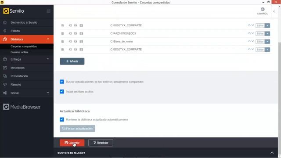Image resolution: width=281 pixels, height=158 pixels.
Task: Click the Estado sidebar icon
Action: [5, 31]
